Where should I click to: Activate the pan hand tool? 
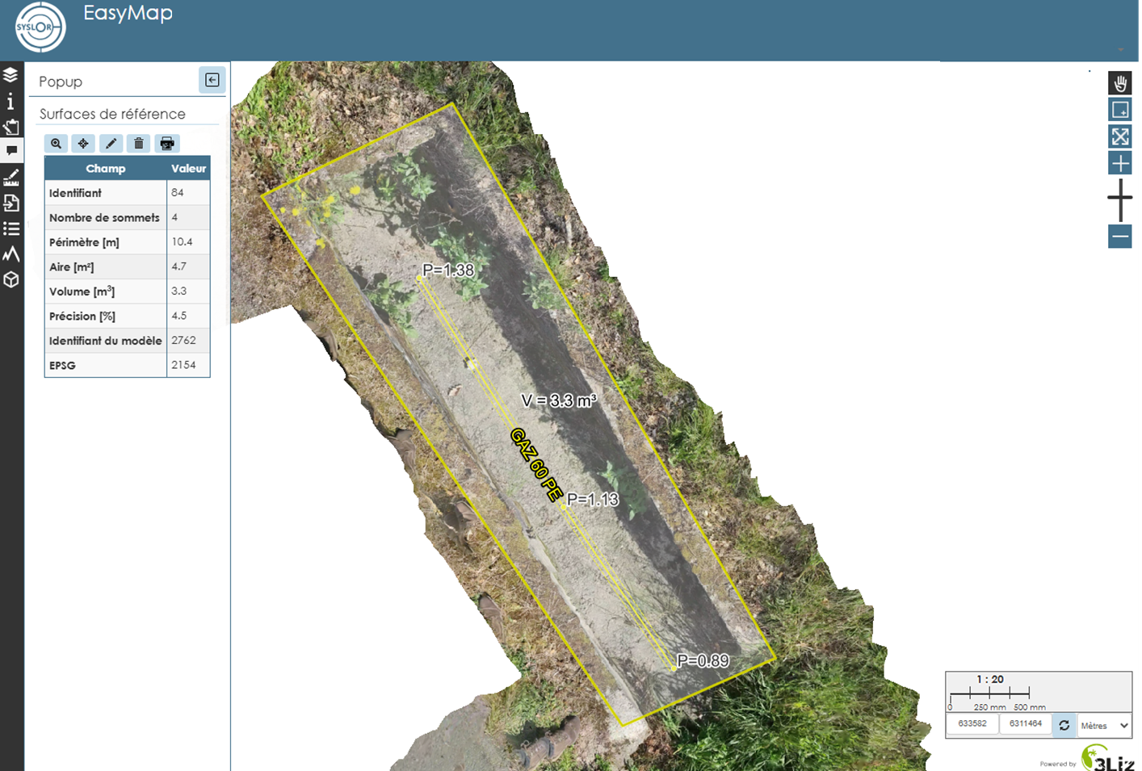[x=1120, y=83]
